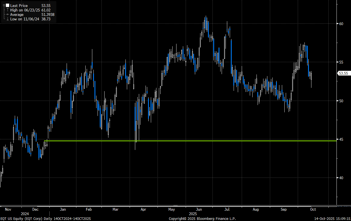Click the Feb label on time axis

coord(89,210)
